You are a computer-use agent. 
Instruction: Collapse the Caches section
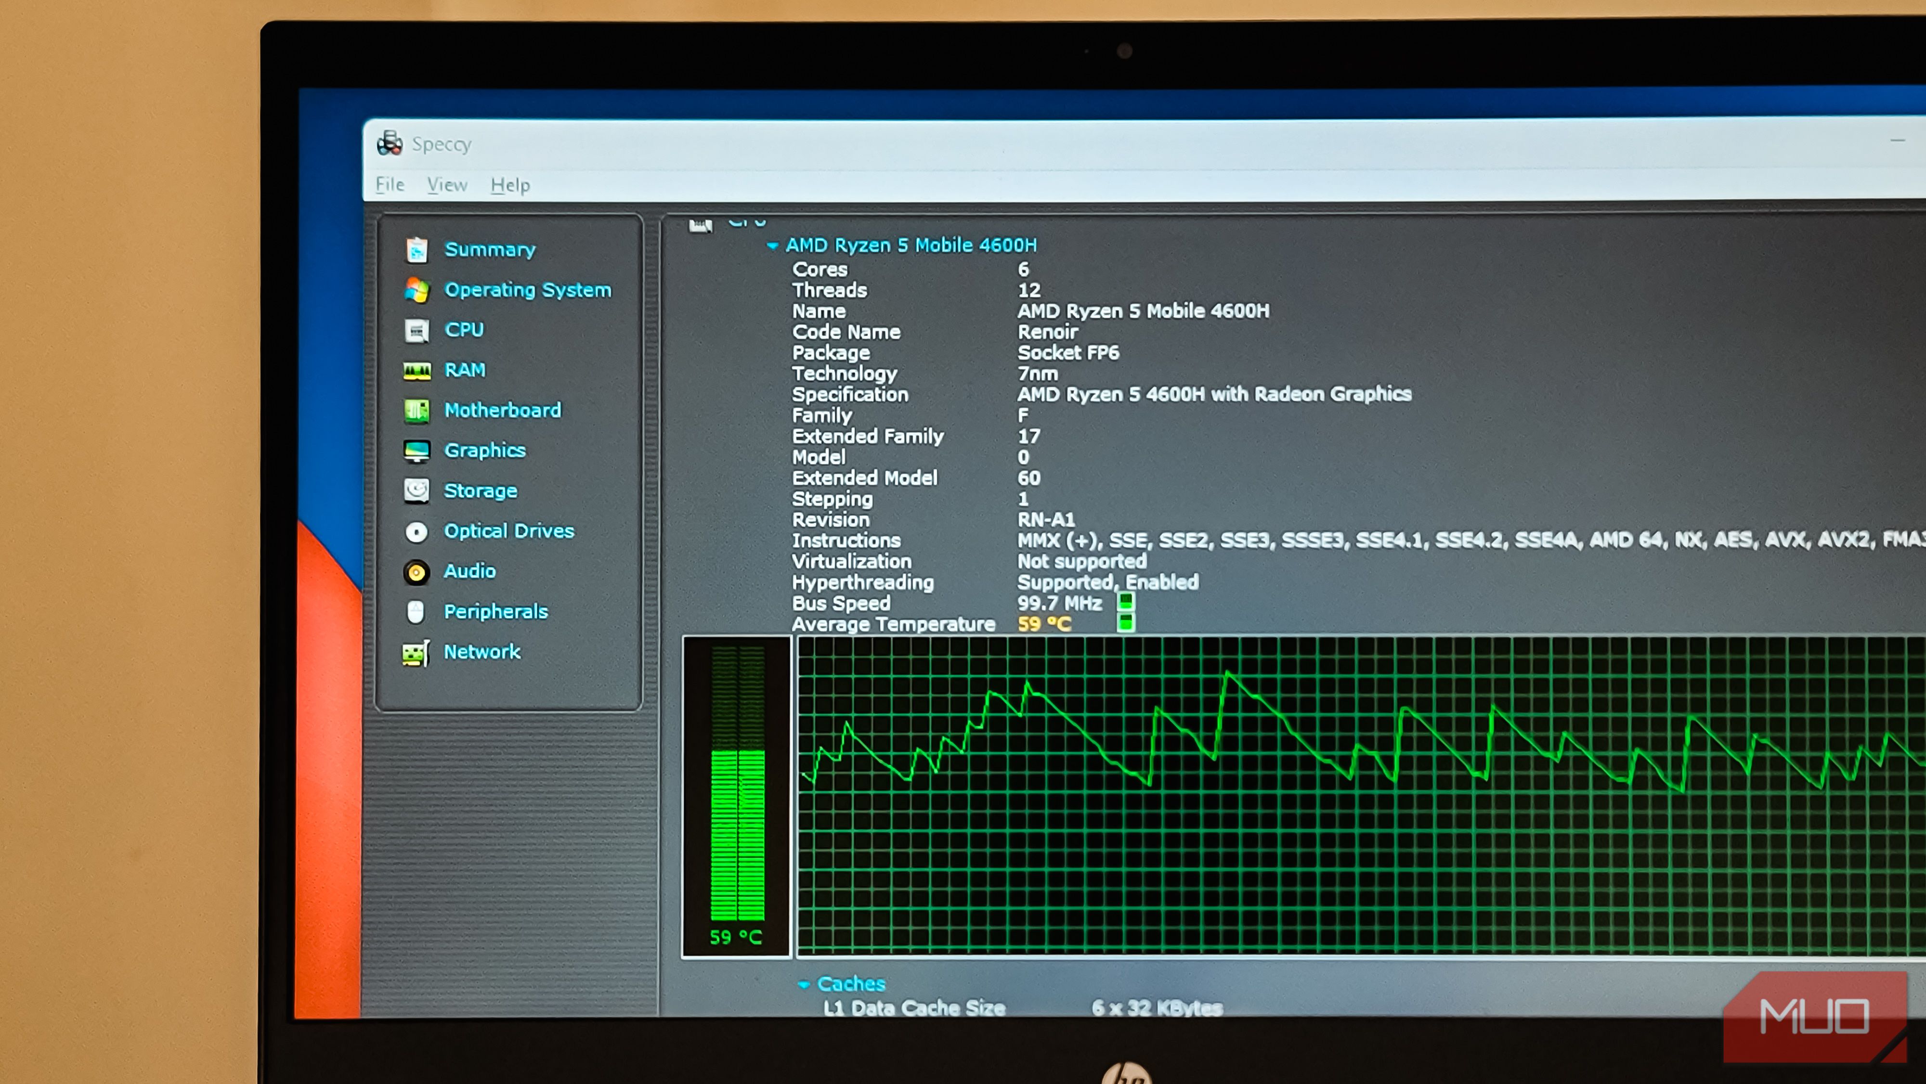[806, 984]
